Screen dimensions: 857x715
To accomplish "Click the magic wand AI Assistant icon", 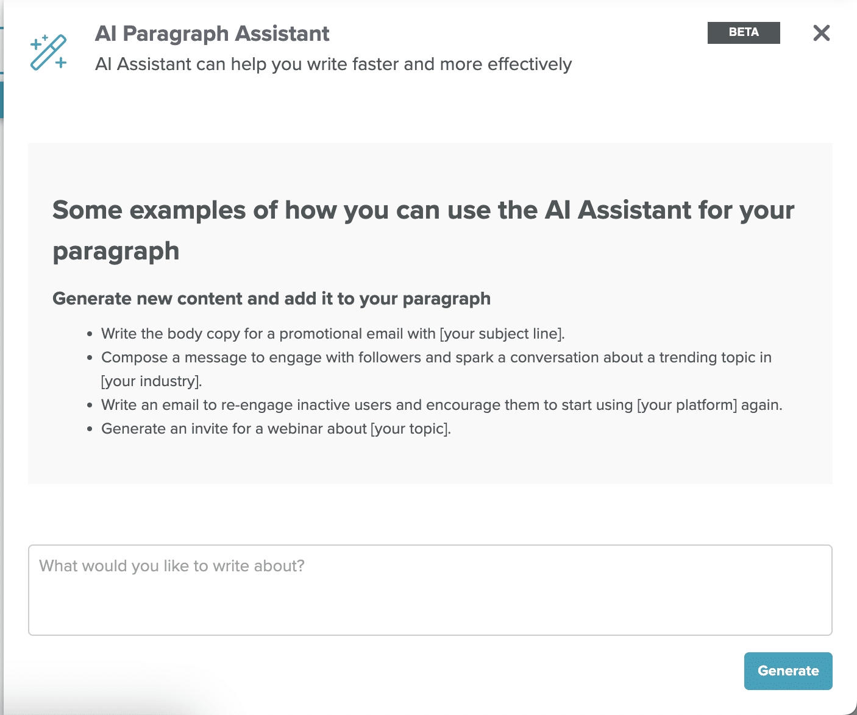I will [x=49, y=52].
